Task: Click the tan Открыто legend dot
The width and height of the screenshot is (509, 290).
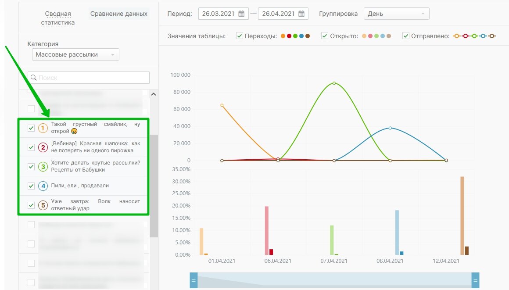Action: pos(389,36)
